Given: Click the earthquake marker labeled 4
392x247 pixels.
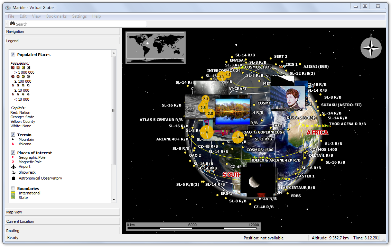Looking at the screenshot, I should [206, 132].
